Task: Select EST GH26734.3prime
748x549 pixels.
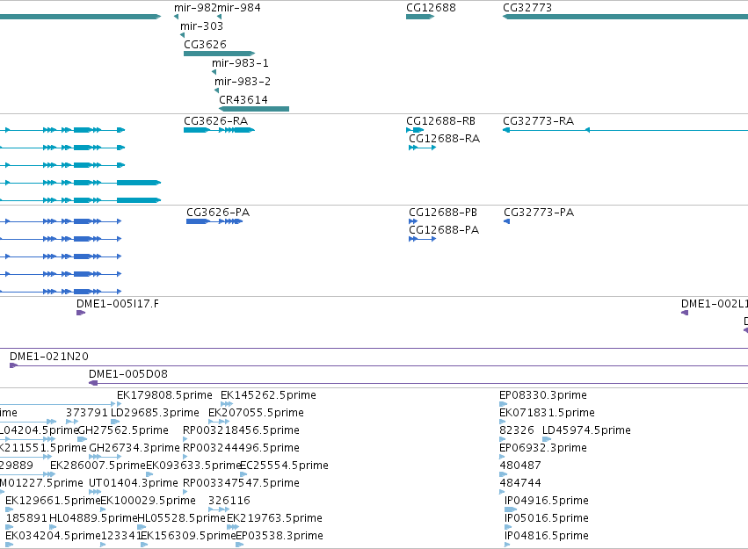Action: coord(134,448)
